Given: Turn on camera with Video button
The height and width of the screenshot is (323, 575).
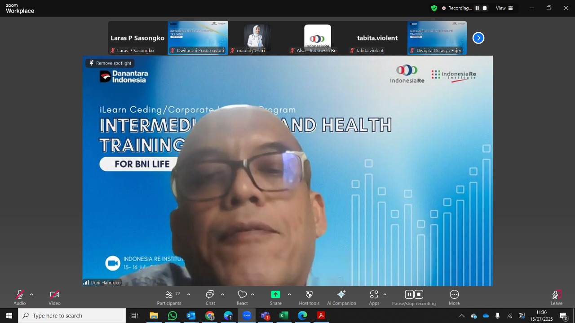Looking at the screenshot, I should [54, 297].
